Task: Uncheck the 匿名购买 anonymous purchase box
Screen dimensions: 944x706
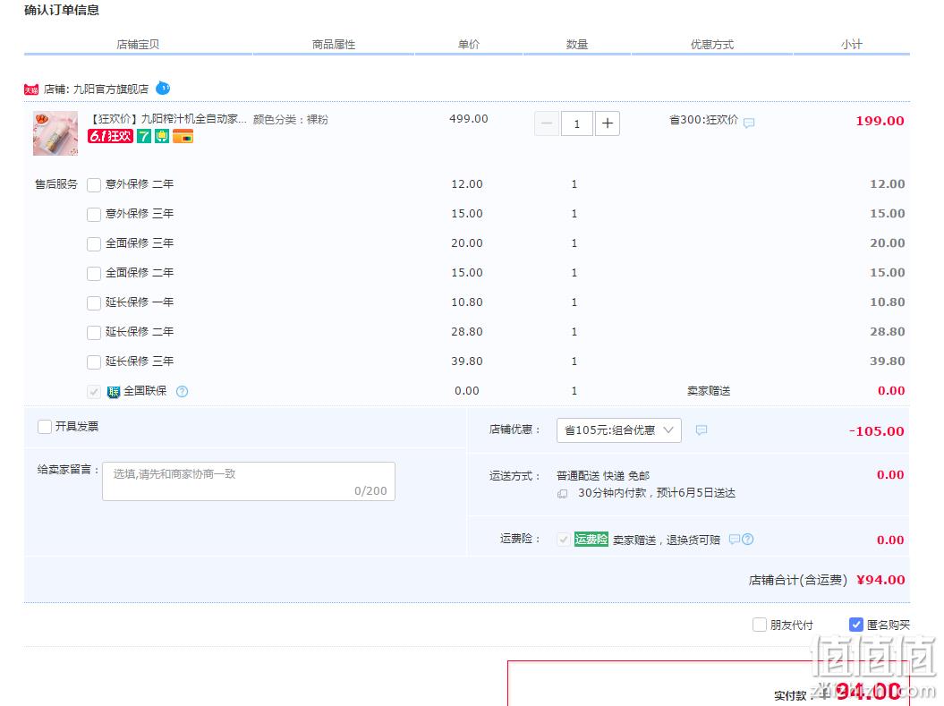Action: [x=856, y=625]
